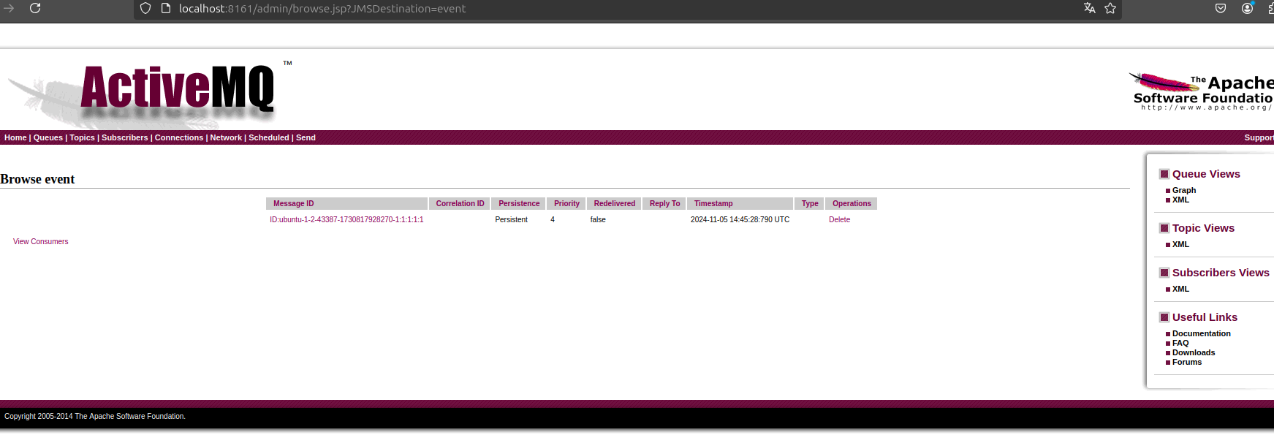Open the page info icon beside URL
Viewport: 1274px width, 443px height.
click(x=165, y=8)
